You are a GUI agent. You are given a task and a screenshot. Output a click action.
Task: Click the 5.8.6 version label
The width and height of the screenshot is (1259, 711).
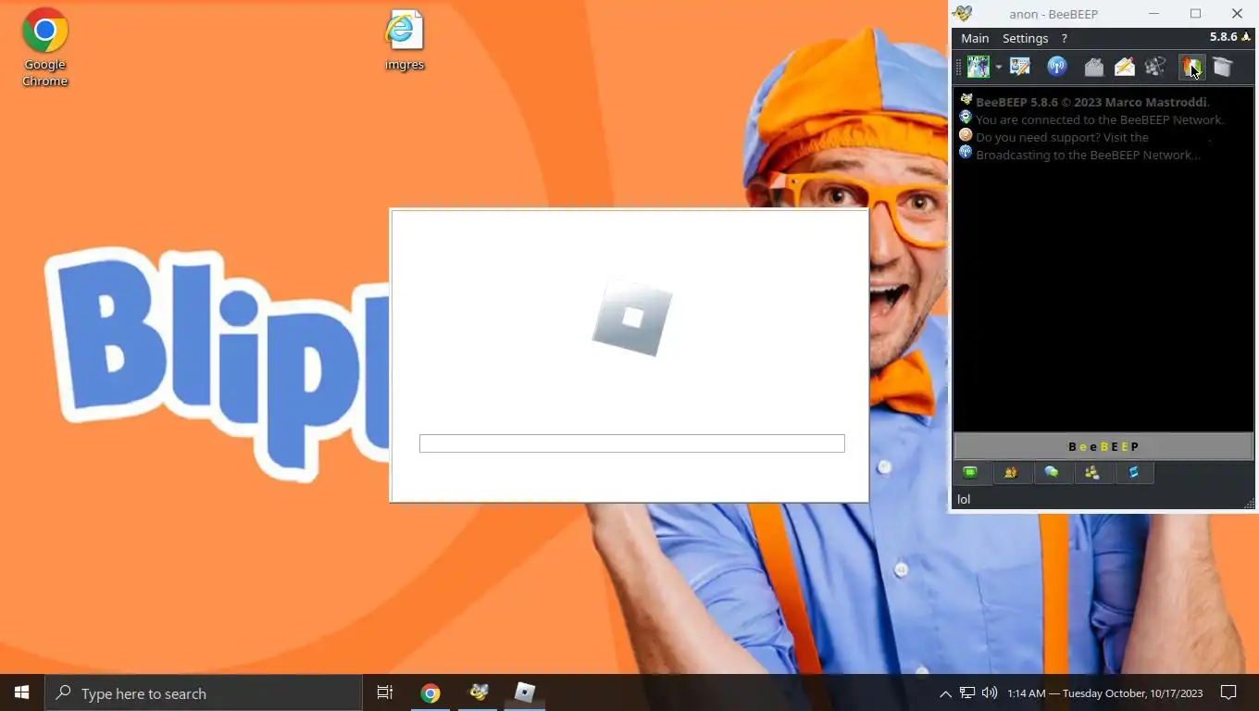1223,37
